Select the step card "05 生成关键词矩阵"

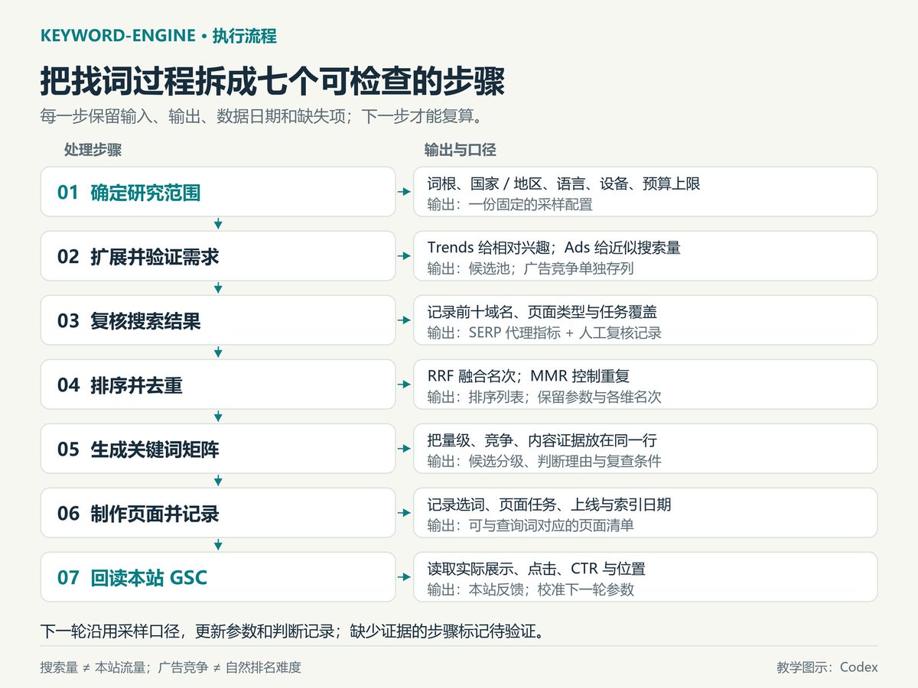(x=218, y=449)
